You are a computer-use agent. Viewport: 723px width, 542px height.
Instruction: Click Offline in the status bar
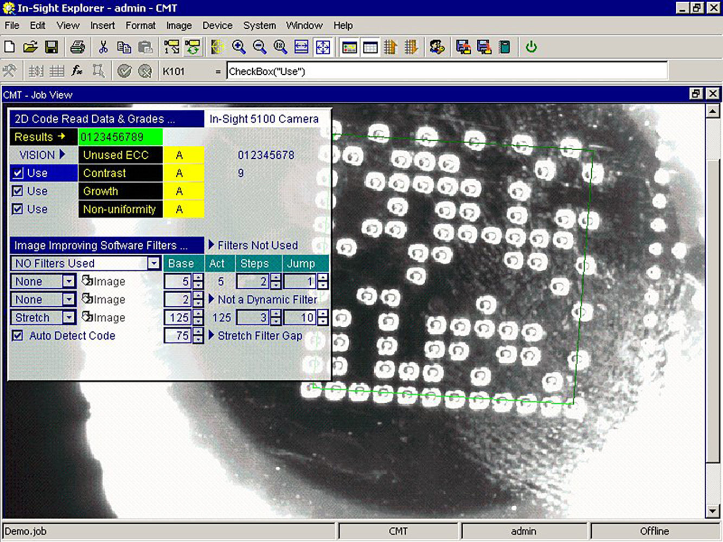pos(655,531)
